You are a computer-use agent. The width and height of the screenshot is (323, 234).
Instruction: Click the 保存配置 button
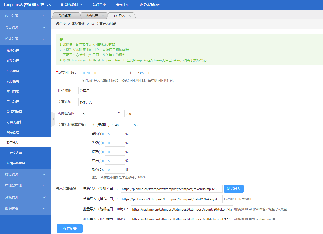point(70,229)
